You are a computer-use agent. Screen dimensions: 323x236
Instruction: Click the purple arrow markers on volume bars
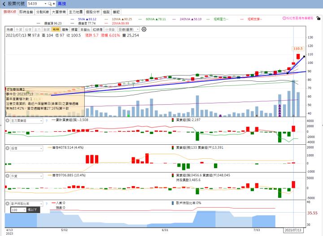pos(280,111)
